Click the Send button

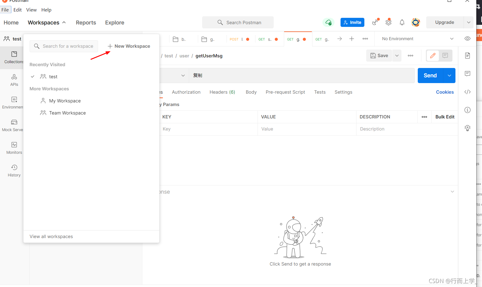point(430,76)
